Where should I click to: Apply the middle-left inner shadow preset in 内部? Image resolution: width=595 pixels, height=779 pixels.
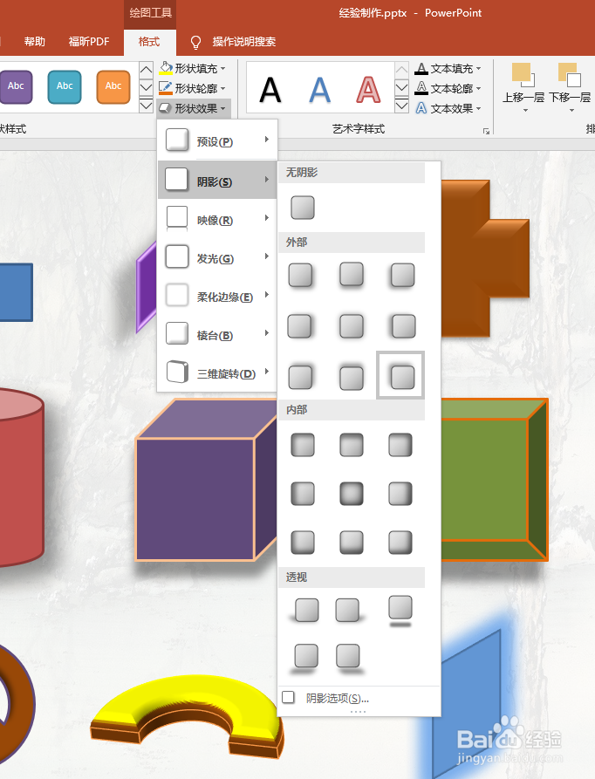click(303, 494)
